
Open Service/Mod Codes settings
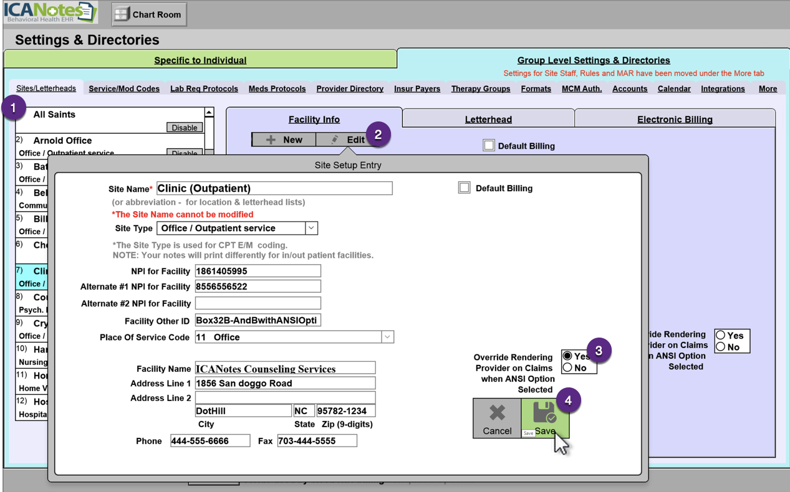point(124,88)
